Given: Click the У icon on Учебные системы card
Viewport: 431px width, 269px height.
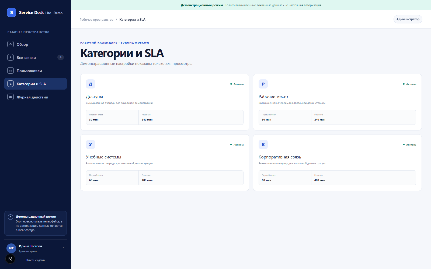Looking at the screenshot, I should click(x=91, y=144).
